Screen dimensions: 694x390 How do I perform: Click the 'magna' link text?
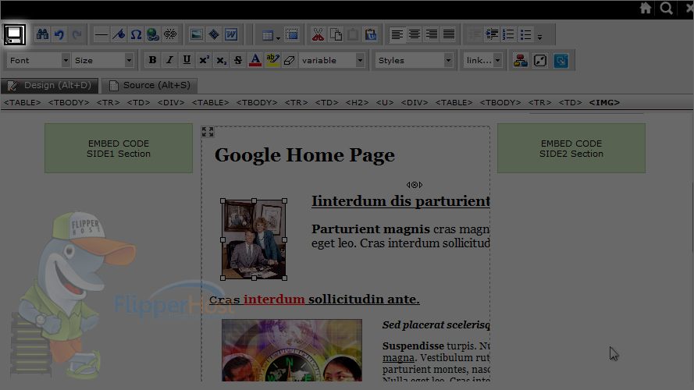398,358
